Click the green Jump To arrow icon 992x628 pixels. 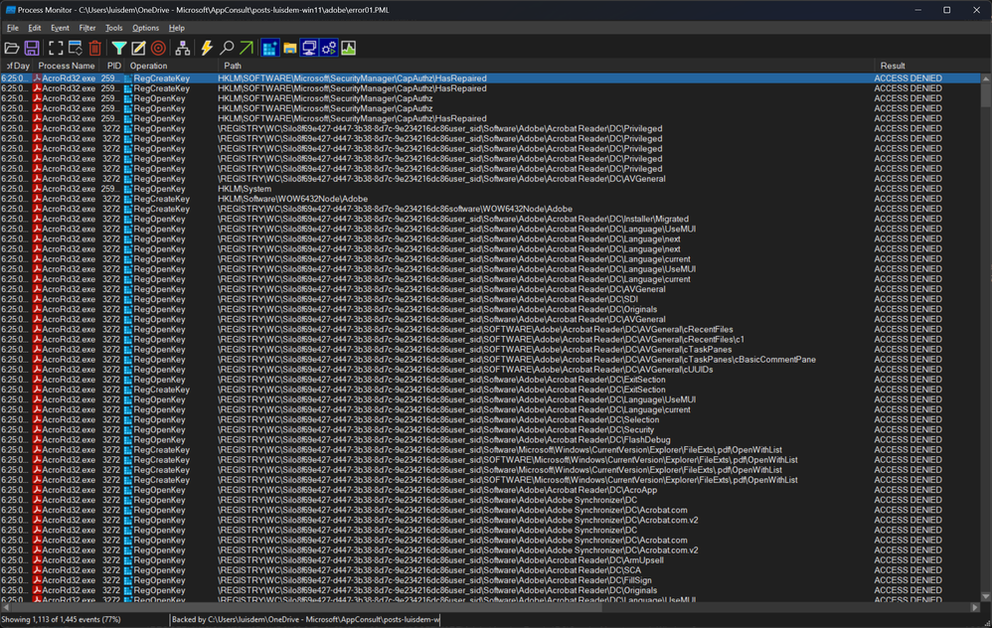tap(246, 48)
